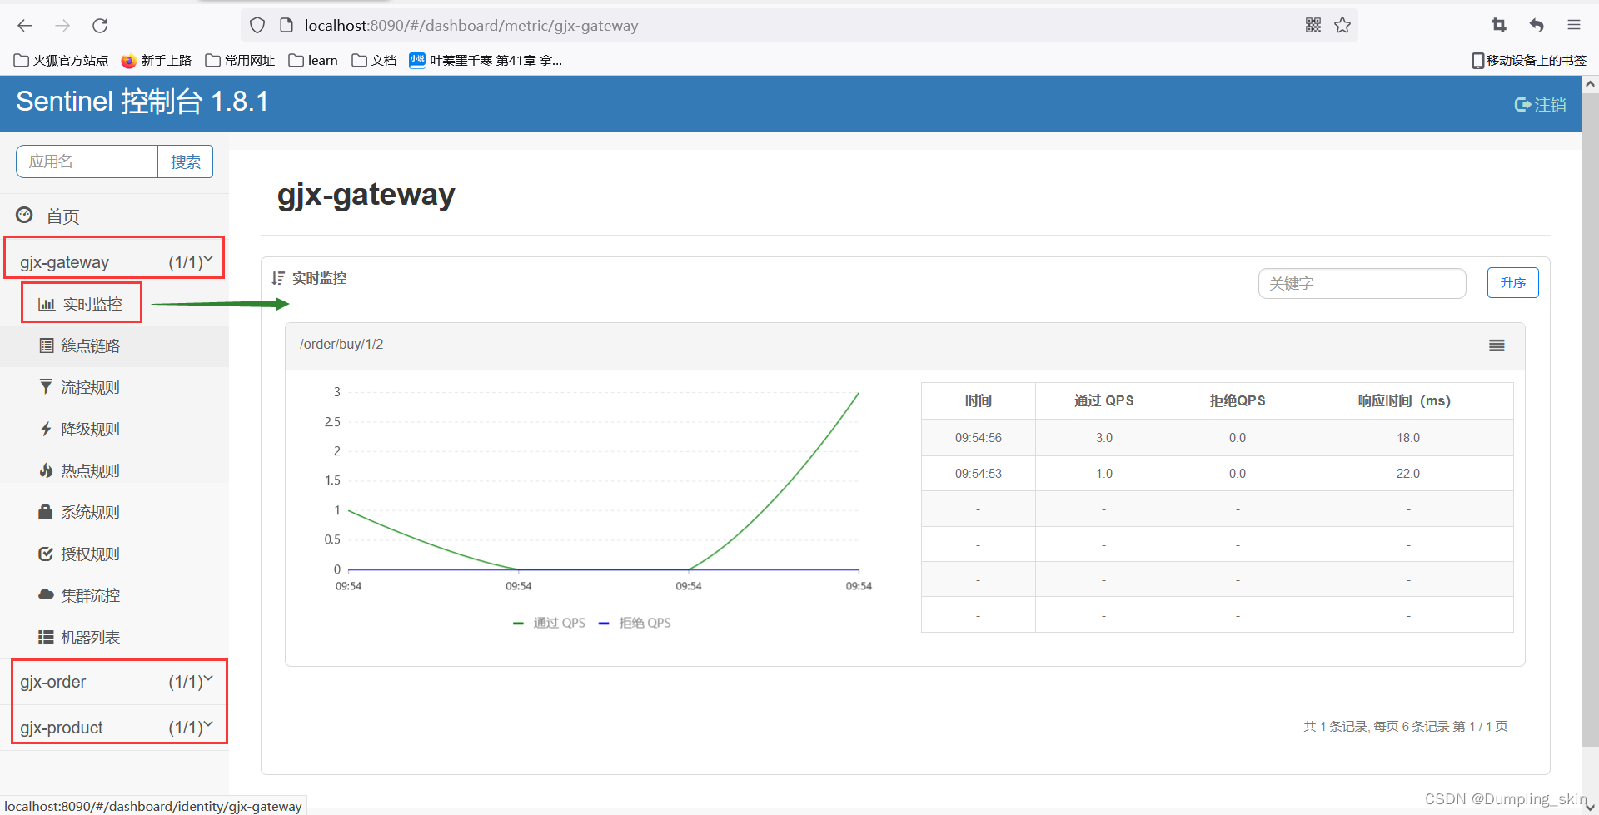Click the 09:54:56 time cell
This screenshot has width=1599, height=815.
pos(979,438)
